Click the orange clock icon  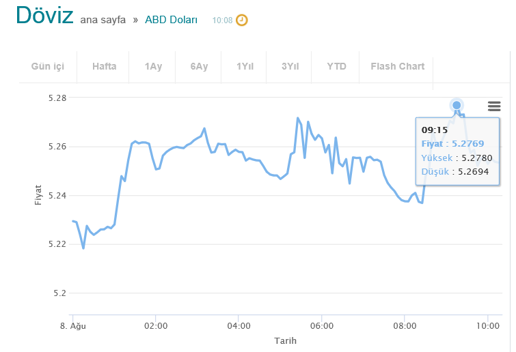click(x=242, y=20)
